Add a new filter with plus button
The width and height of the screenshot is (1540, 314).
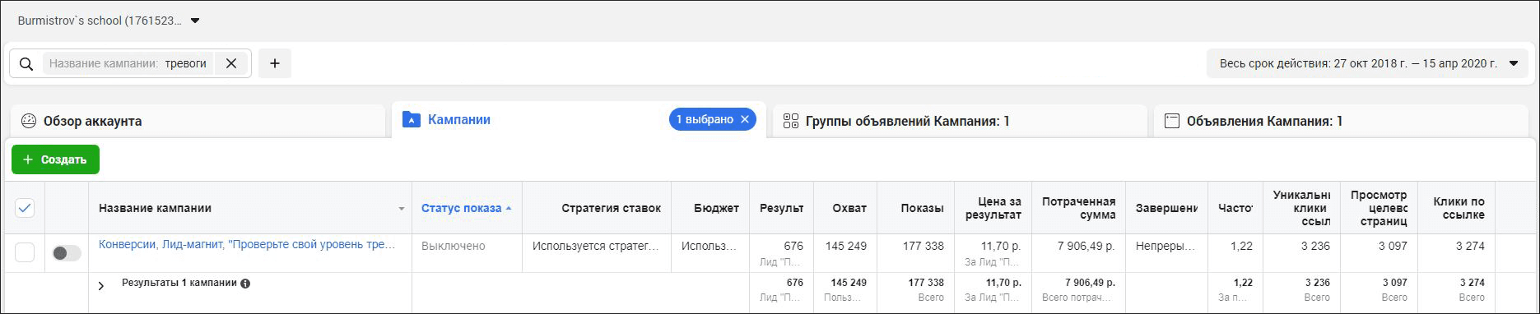275,63
